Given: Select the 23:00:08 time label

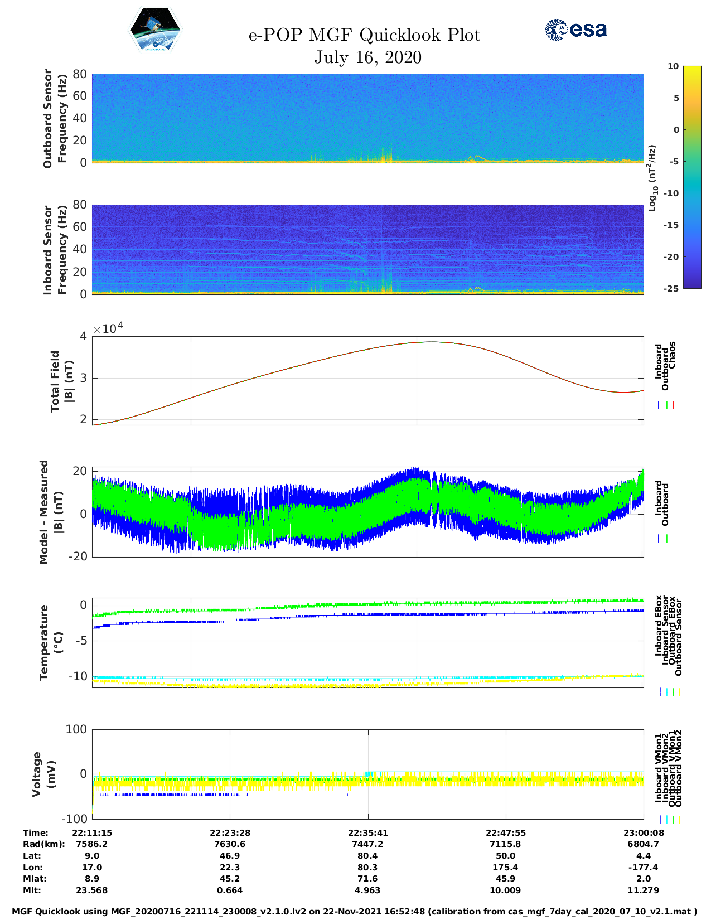Looking at the screenshot, I should click(643, 833).
